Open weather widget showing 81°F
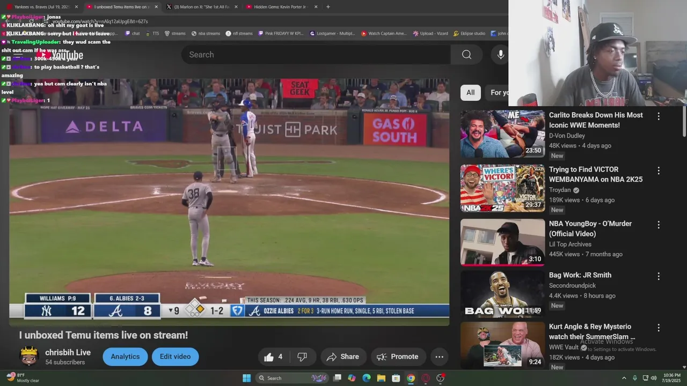Image resolution: width=687 pixels, height=386 pixels. 23,378
